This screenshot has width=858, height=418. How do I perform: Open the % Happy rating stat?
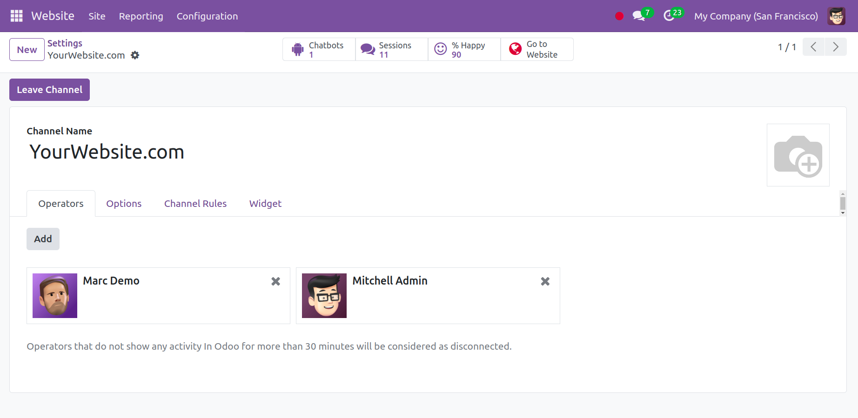coord(464,49)
